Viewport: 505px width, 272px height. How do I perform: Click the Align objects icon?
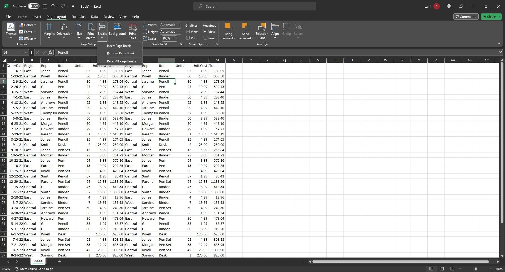tap(275, 27)
